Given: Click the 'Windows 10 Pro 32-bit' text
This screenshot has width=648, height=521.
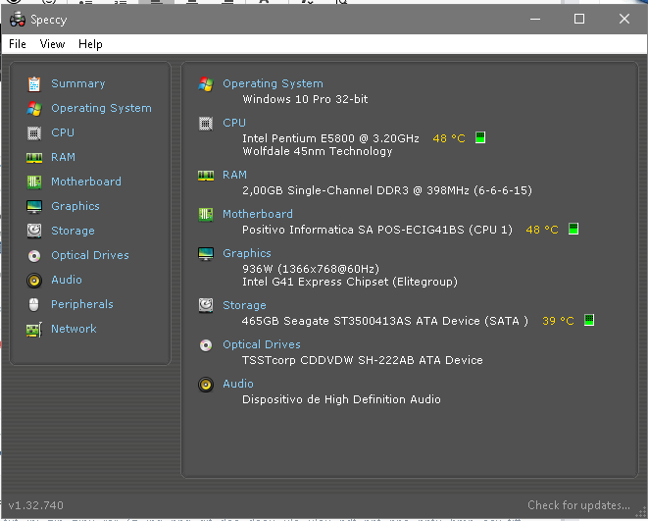Looking at the screenshot, I should (x=305, y=99).
